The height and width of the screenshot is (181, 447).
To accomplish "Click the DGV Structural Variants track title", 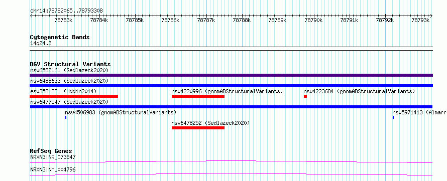I will click(x=70, y=64).
